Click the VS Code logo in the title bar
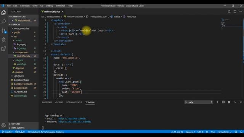Viewport: 244px width, 137px height. click(x=3, y=6)
